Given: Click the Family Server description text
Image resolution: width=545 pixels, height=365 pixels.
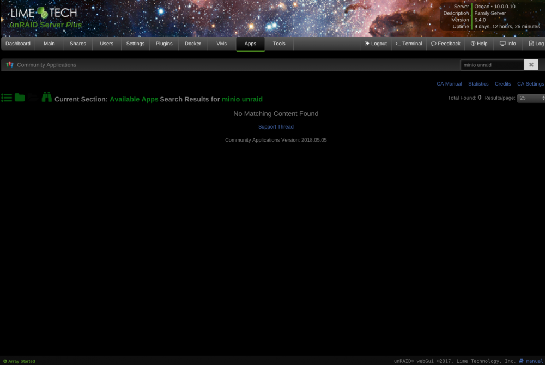Looking at the screenshot, I should point(490,13).
